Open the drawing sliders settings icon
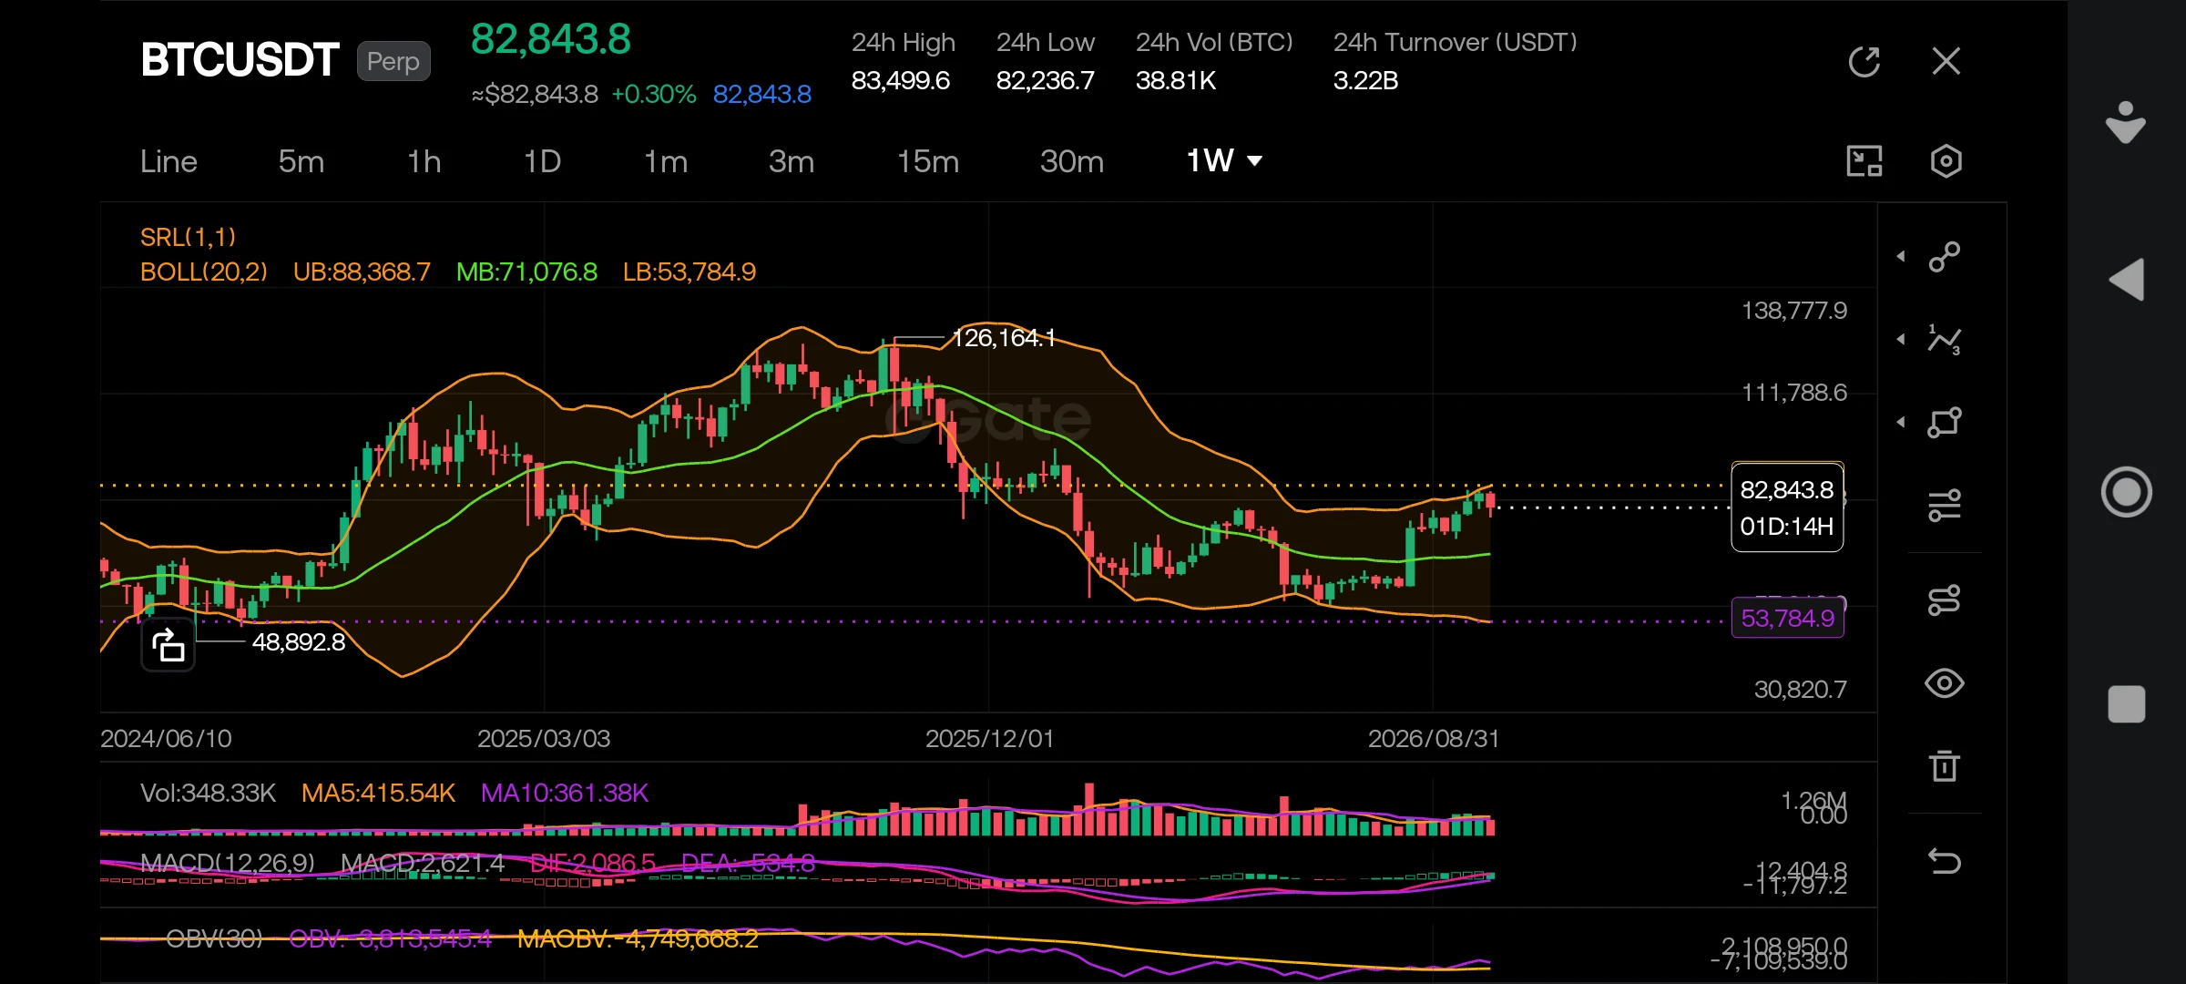Viewport: 2186px width, 984px height. tap(1945, 505)
